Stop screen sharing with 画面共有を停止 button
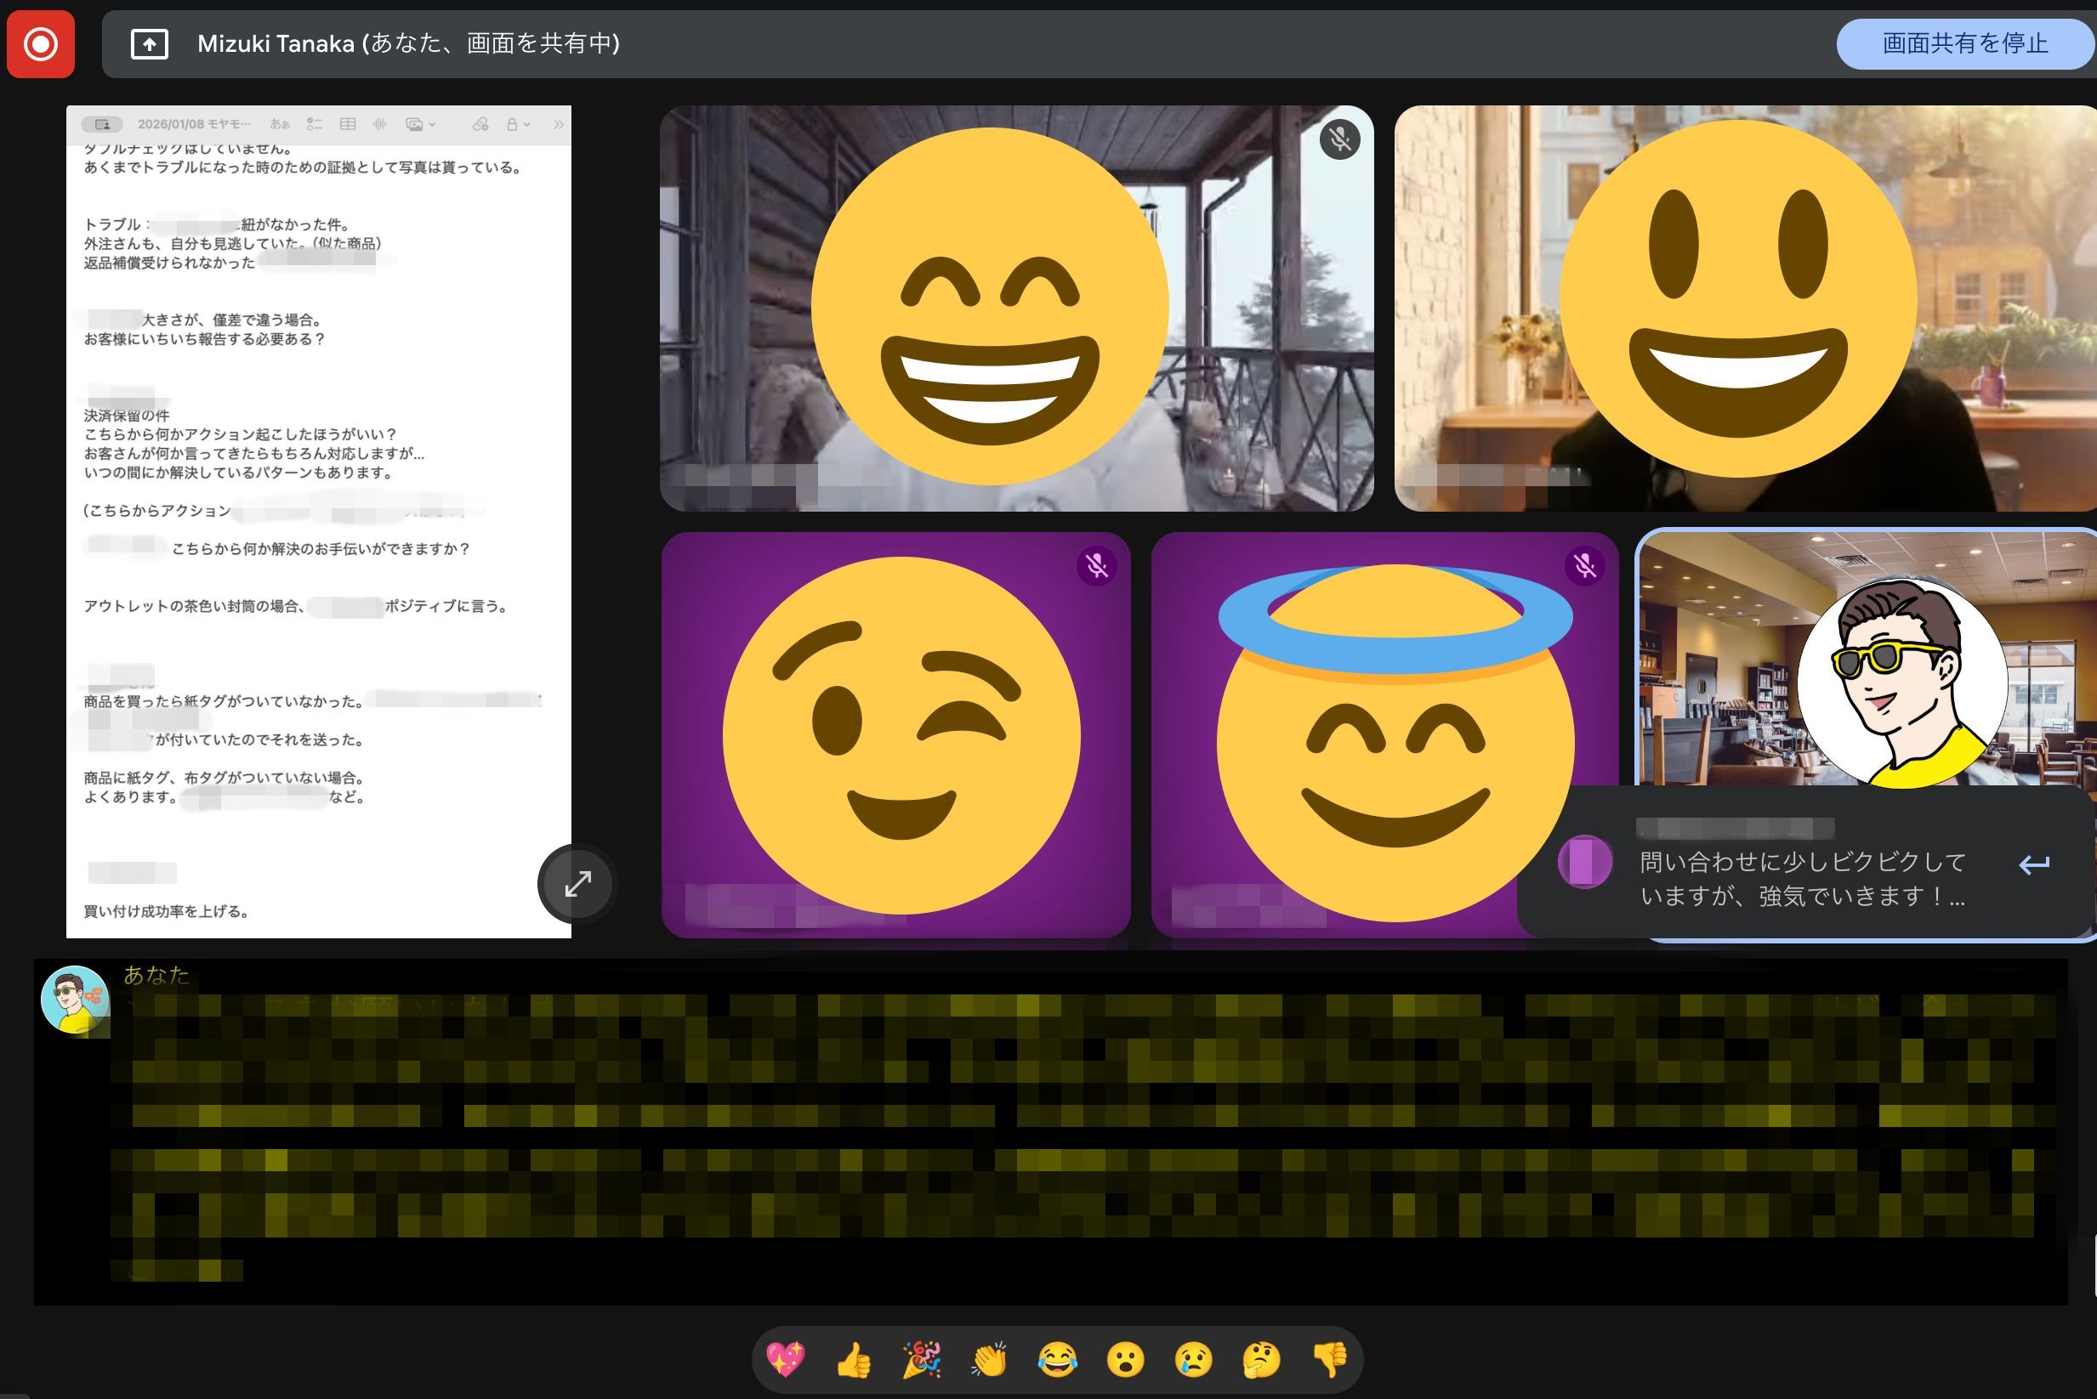The image size is (2097, 1399). (x=1964, y=43)
